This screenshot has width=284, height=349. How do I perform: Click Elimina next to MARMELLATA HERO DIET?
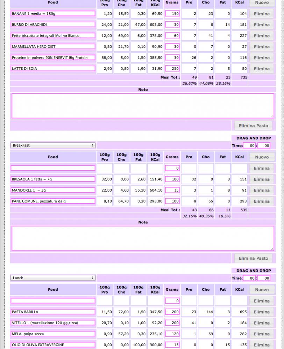tap(262, 47)
